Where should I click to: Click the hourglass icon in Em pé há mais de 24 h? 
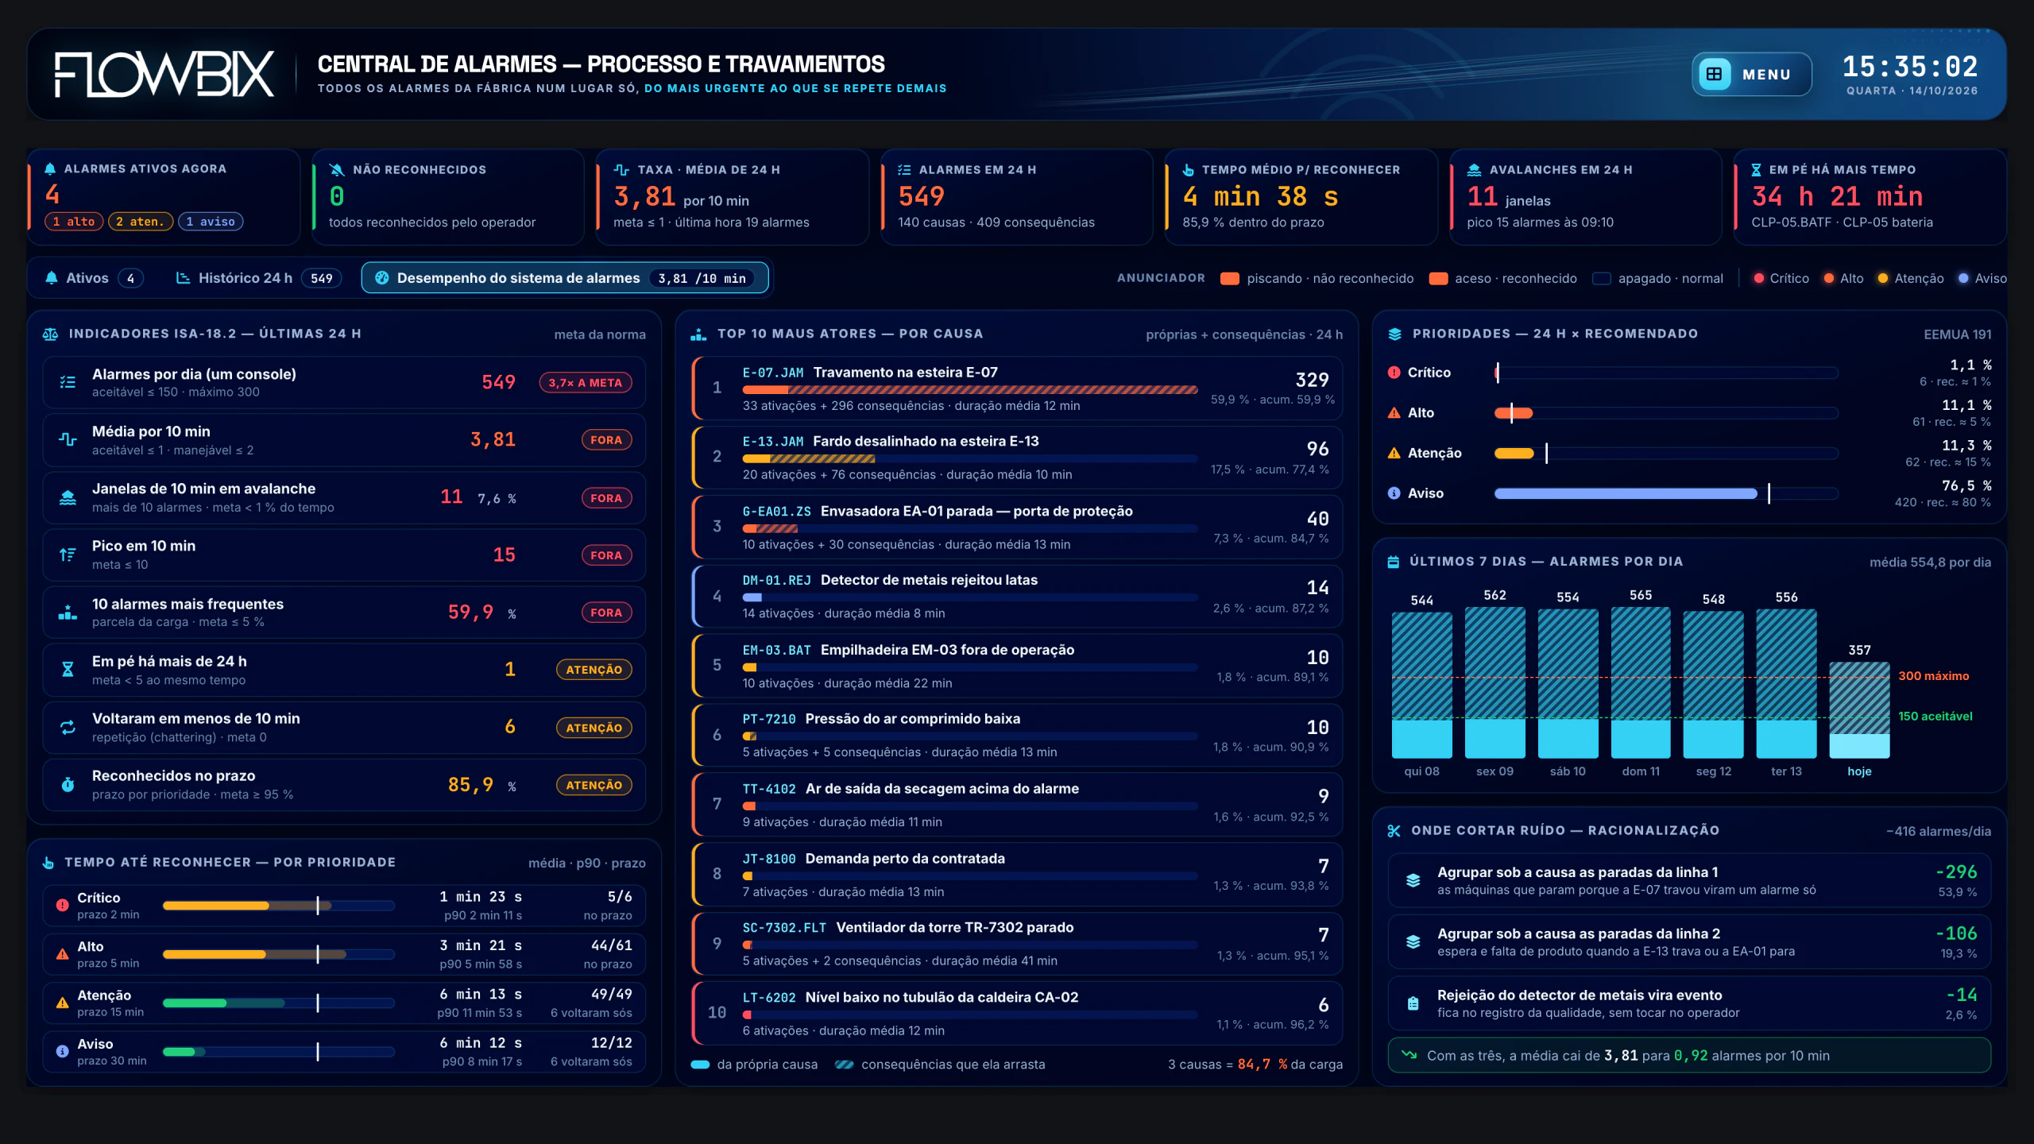68,669
